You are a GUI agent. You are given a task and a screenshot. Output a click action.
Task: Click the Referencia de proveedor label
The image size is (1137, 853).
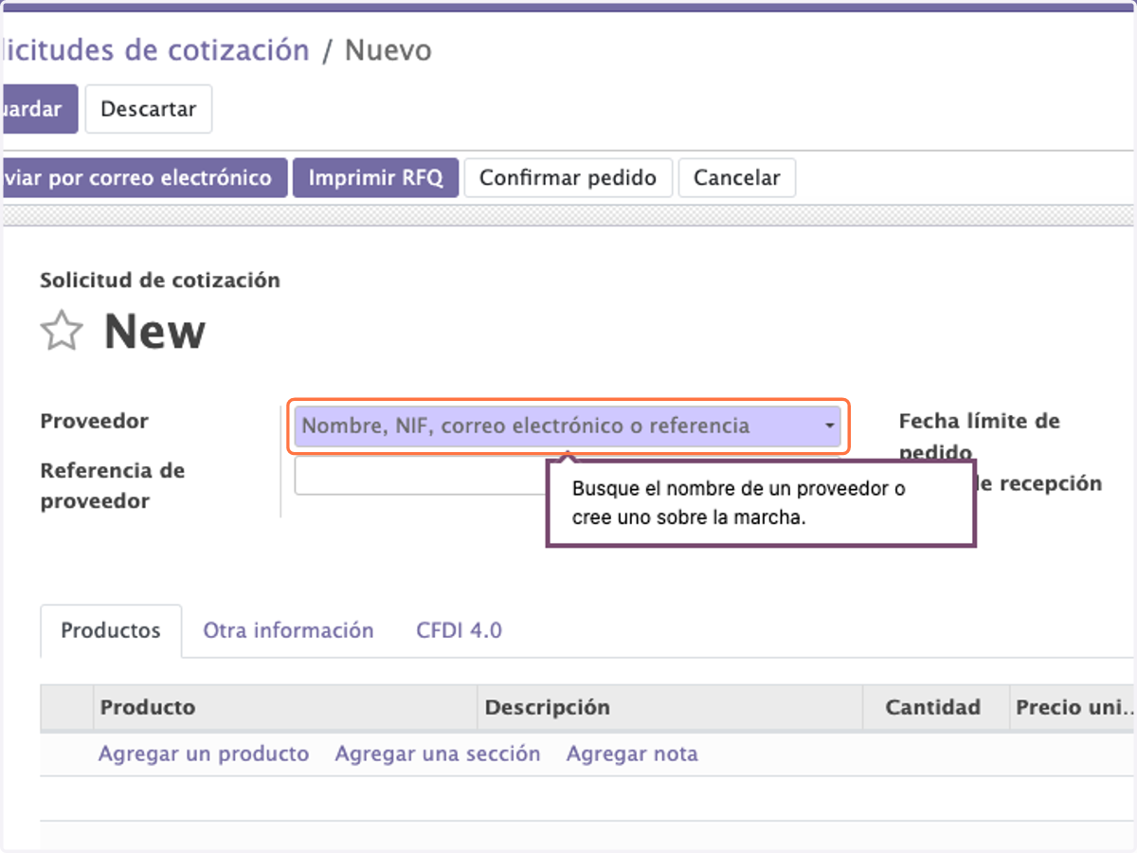[113, 485]
